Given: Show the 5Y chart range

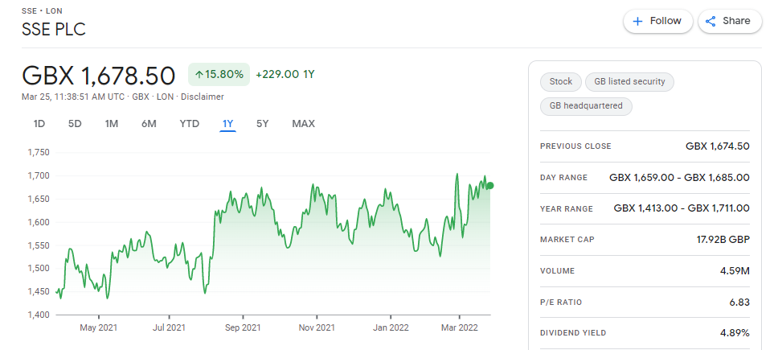Looking at the screenshot, I should (x=263, y=124).
